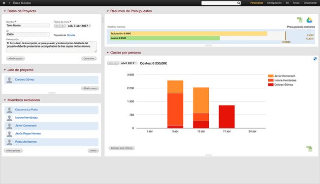Collapse the Costes por persona section

[108, 53]
